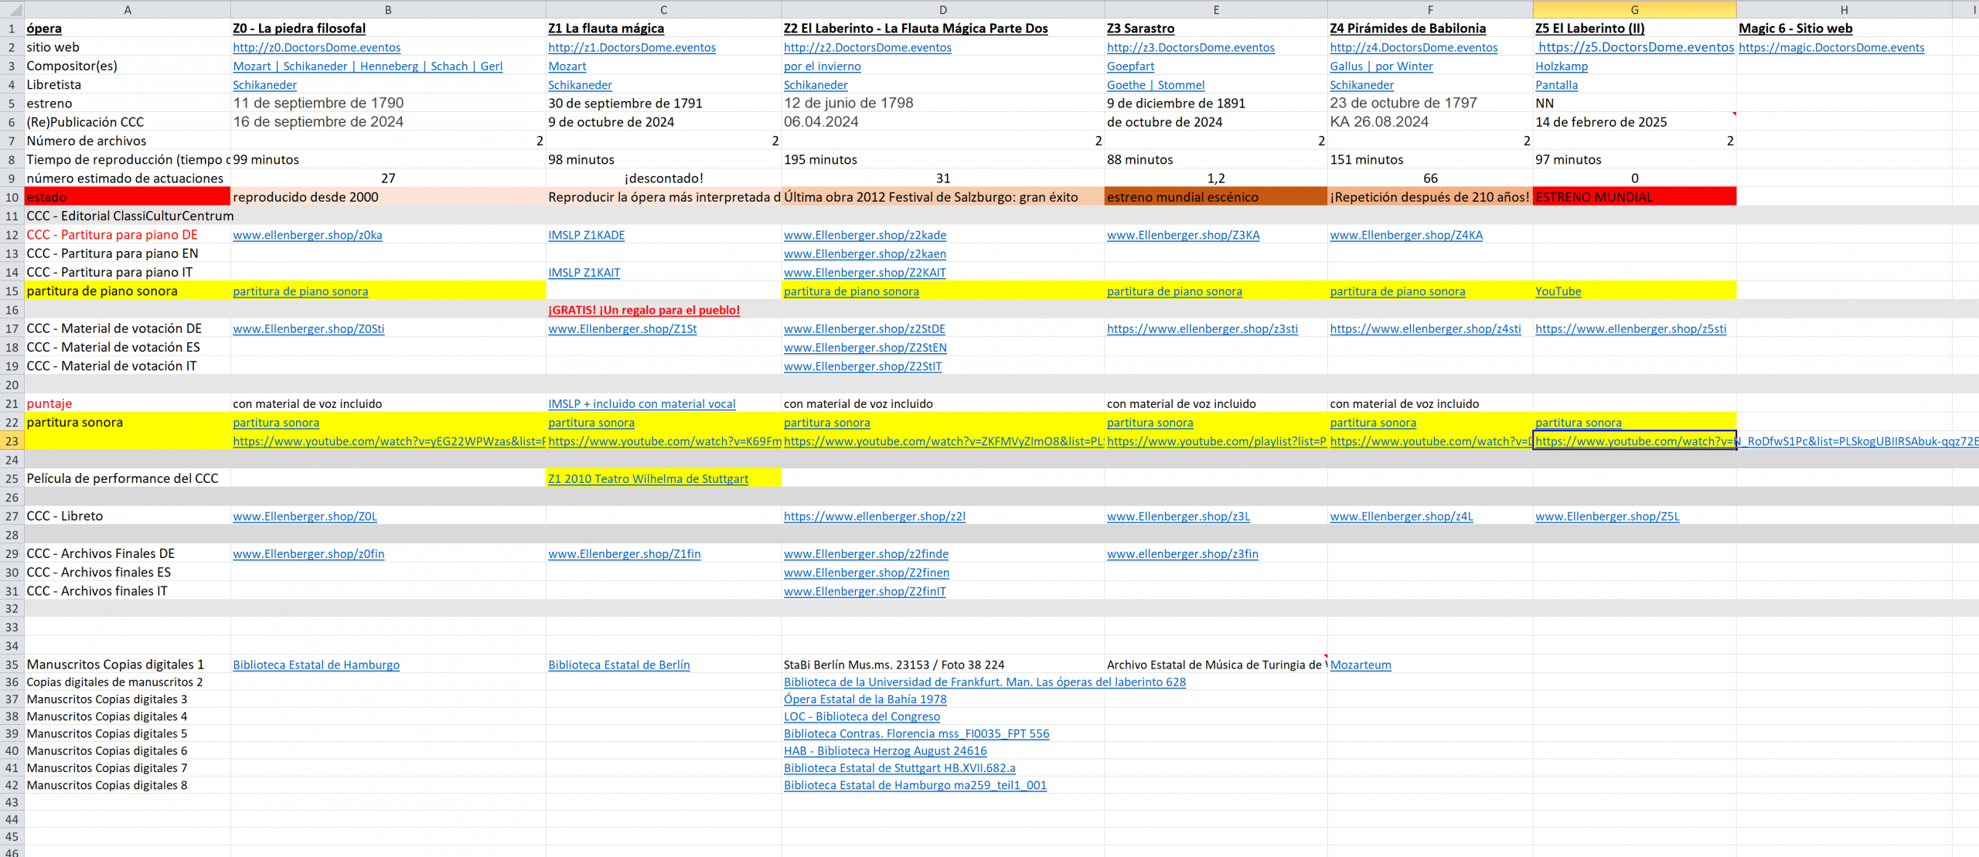
Task: Select the 'Magic 6 - Sitio web' header cell
Action: pos(1844,29)
